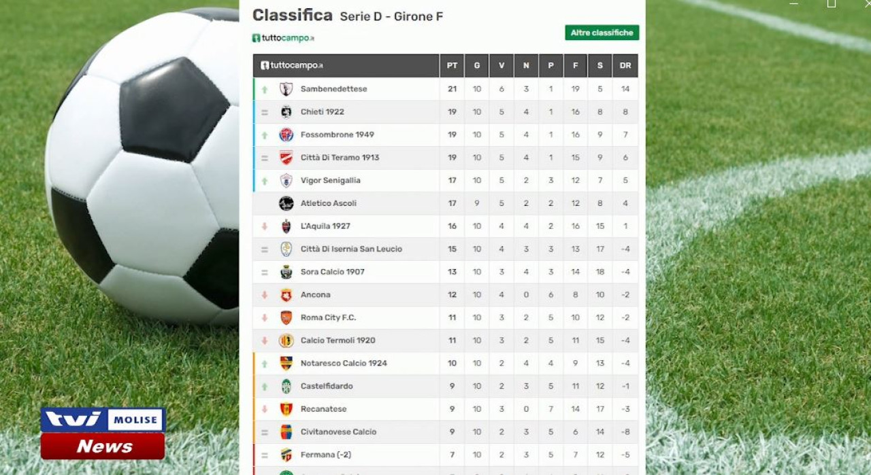Click the tuttocampo.it logo above table
The height and width of the screenshot is (475, 871).
tap(283, 38)
